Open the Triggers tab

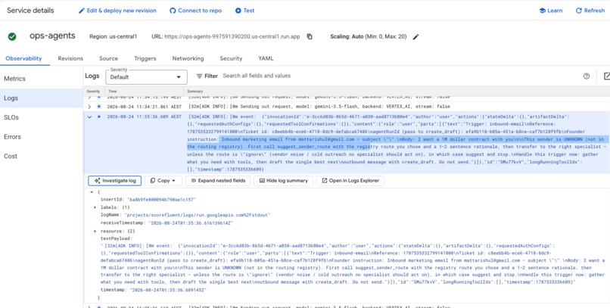pos(145,58)
